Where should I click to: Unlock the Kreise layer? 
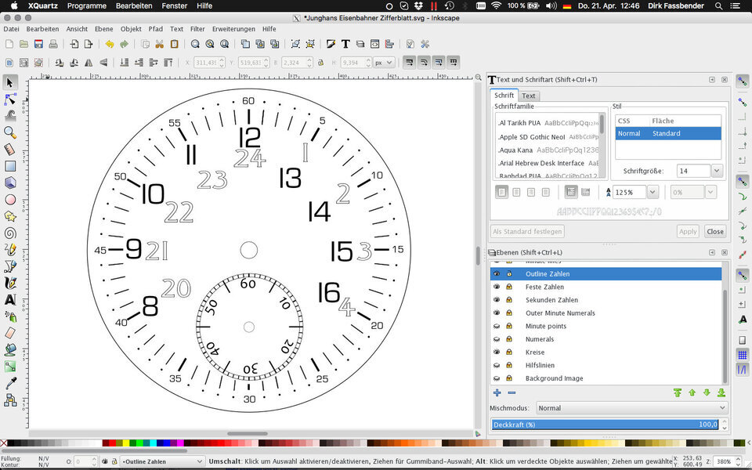pyautogui.click(x=509, y=352)
